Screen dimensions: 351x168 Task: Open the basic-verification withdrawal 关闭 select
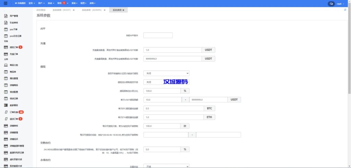(x=166, y=73)
